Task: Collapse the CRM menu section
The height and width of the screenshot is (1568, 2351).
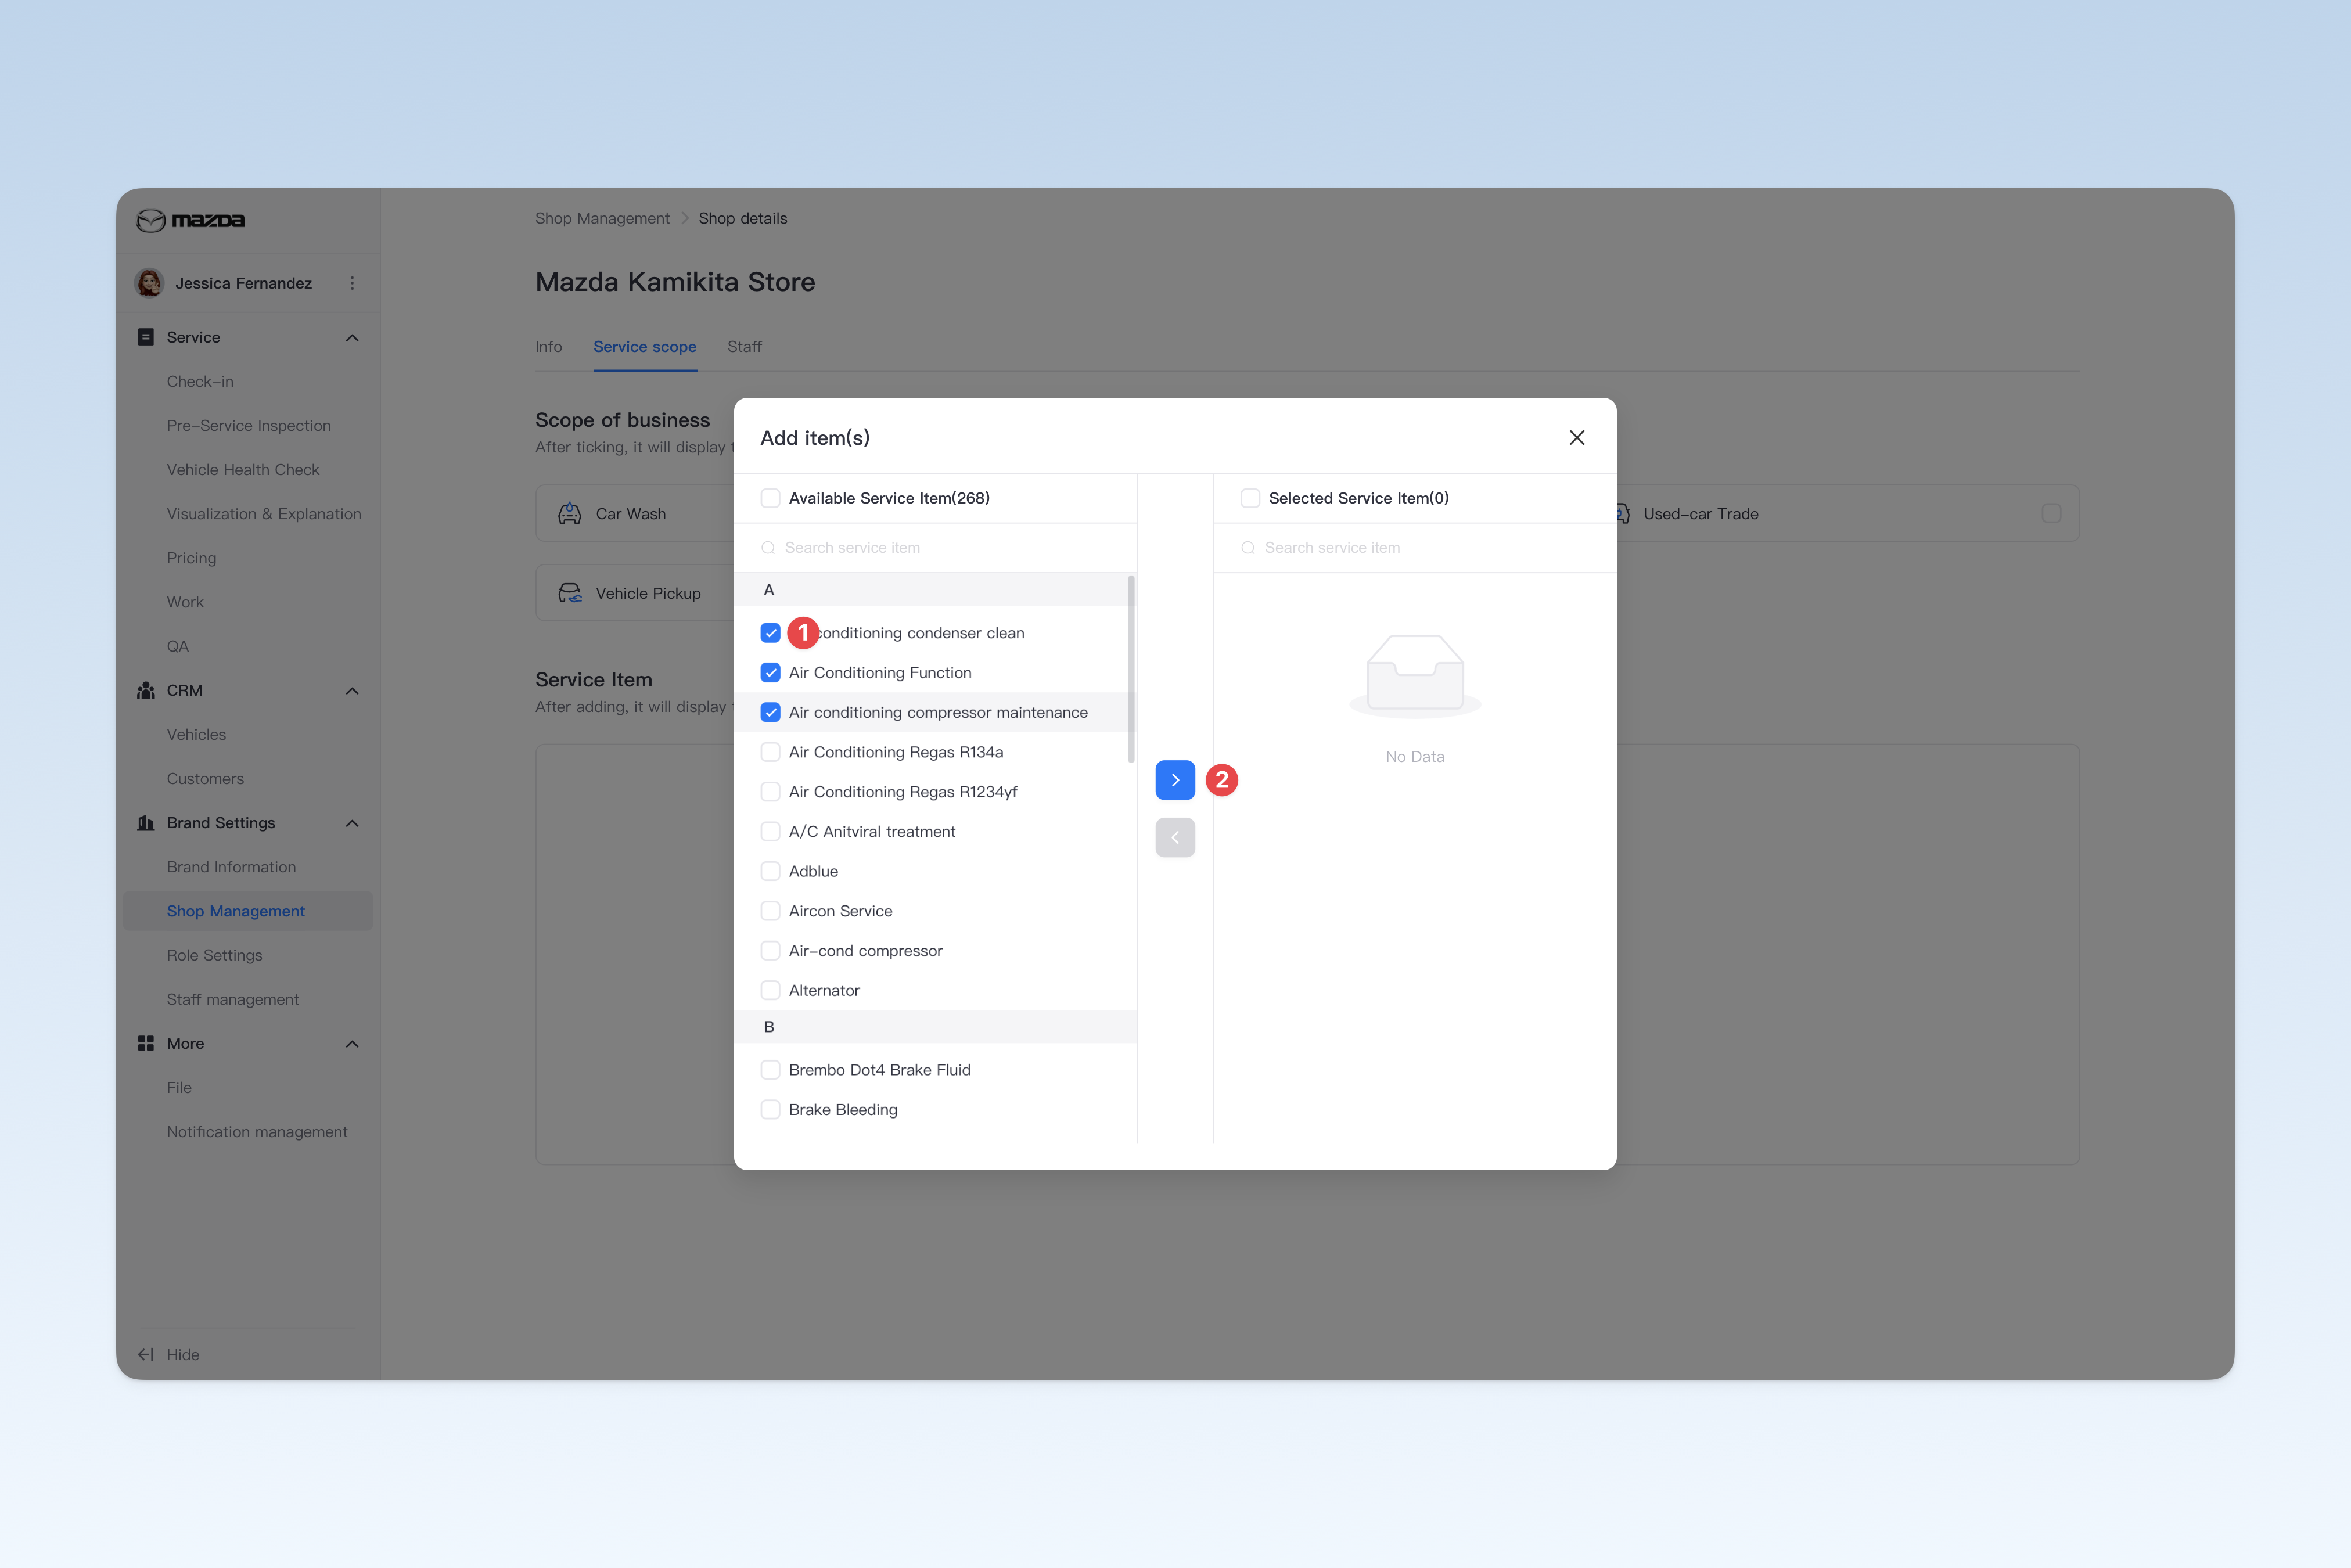Action: coord(352,691)
